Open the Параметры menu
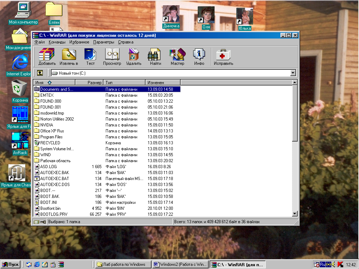359x269 pixels. 104,42
